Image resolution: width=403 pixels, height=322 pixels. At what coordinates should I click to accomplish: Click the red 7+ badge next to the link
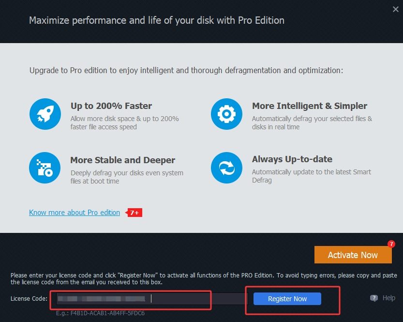tap(134, 212)
